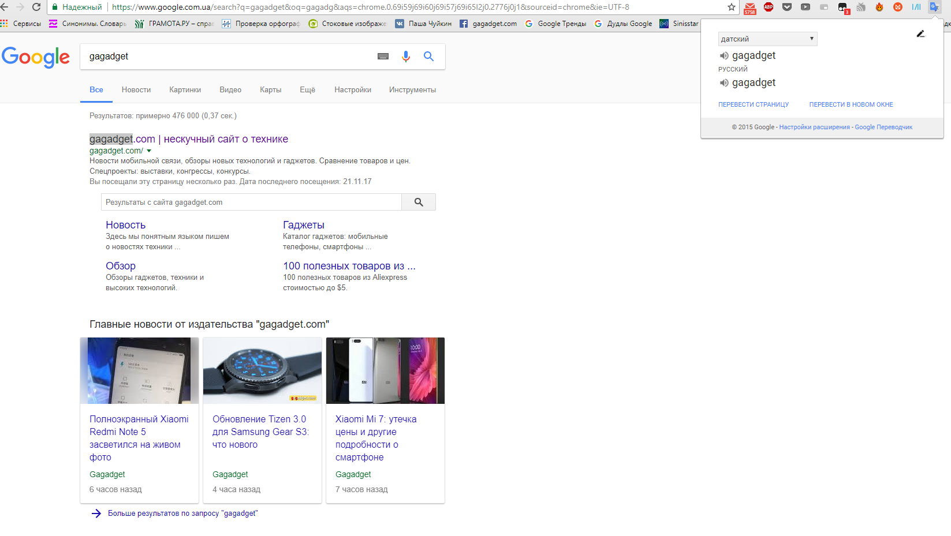Switch to the Карты tab
Image resolution: width=951 pixels, height=536 pixels.
(270, 89)
